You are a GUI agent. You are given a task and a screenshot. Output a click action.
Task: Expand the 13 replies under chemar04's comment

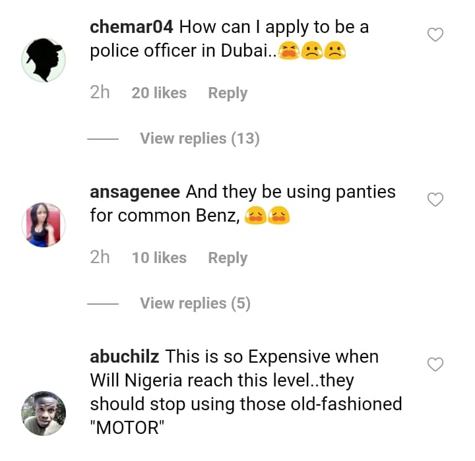[x=199, y=138]
